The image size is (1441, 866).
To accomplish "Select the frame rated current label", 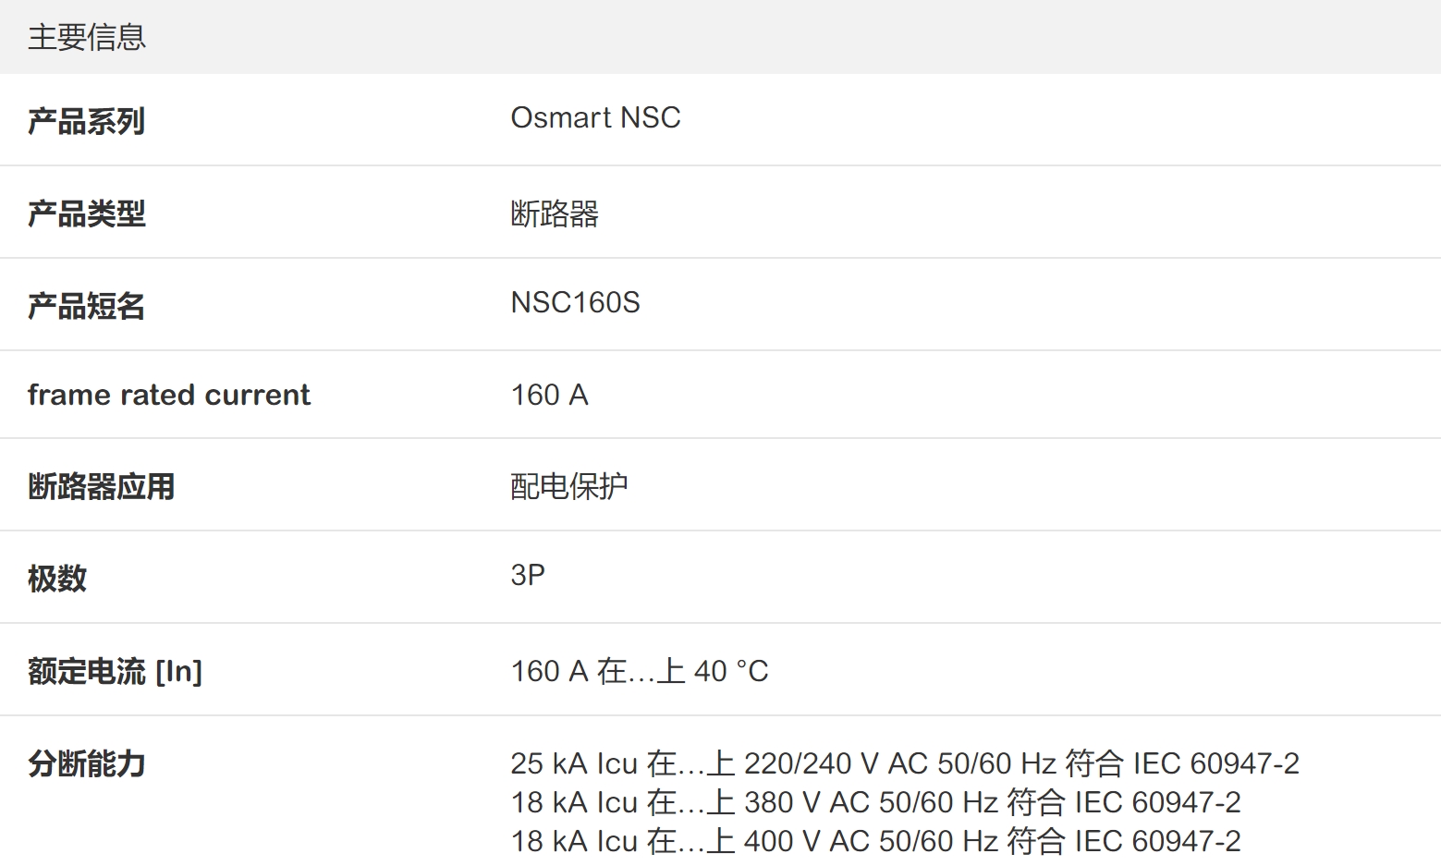I will 169,395.
